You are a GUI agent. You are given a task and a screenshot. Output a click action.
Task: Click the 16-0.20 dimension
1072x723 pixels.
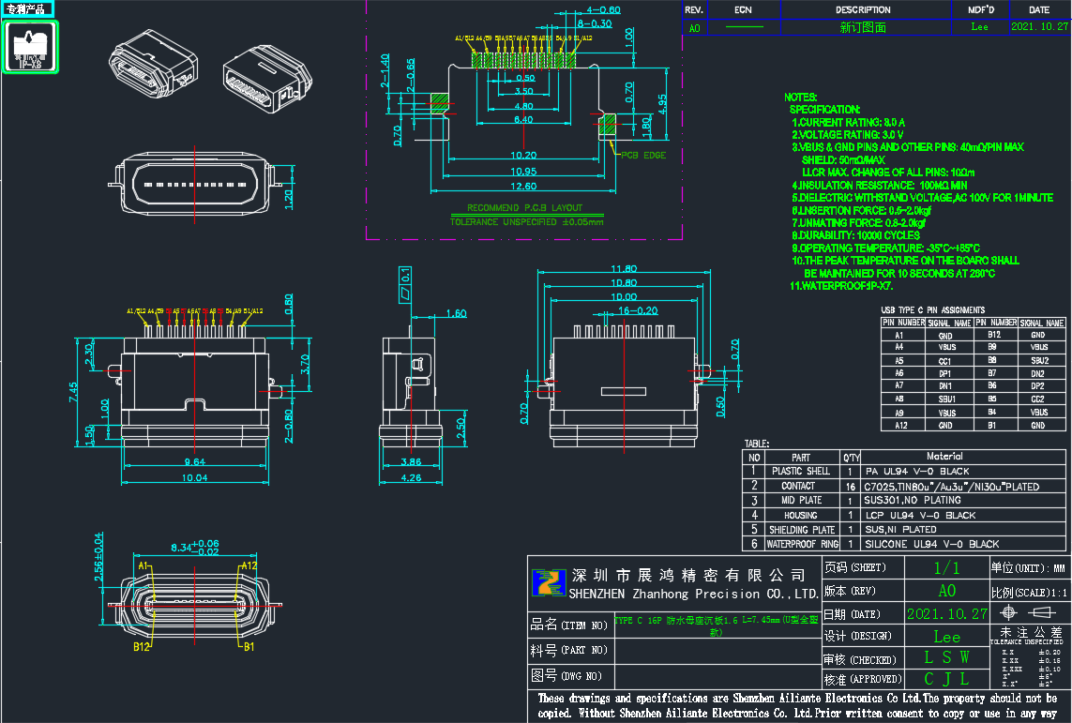pyautogui.click(x=637, y=310)
